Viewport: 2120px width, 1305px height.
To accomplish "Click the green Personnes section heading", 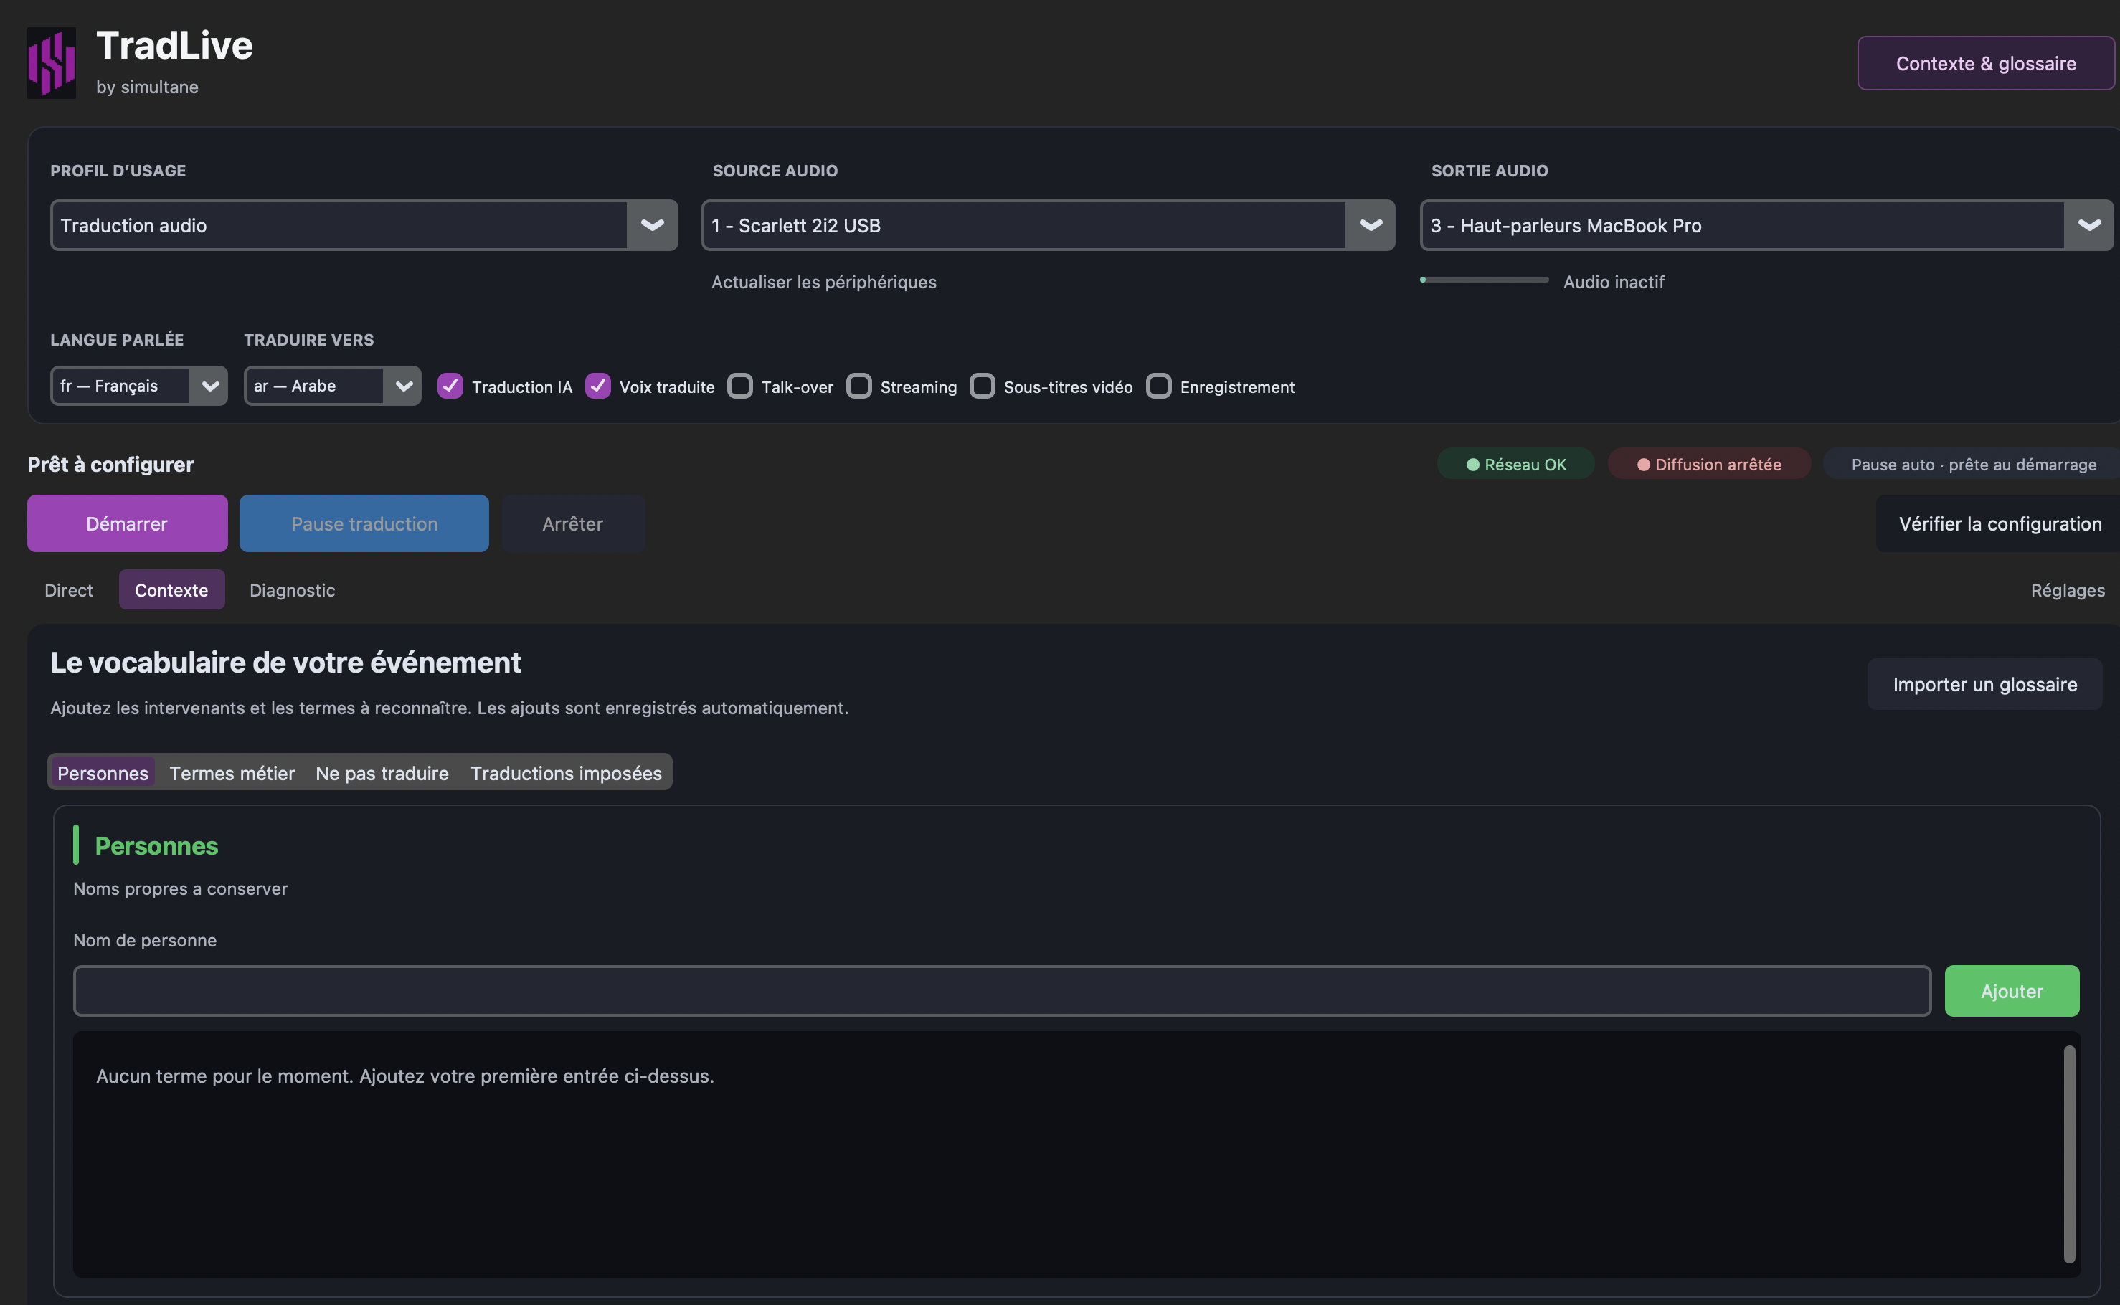I will coord(156,846).
